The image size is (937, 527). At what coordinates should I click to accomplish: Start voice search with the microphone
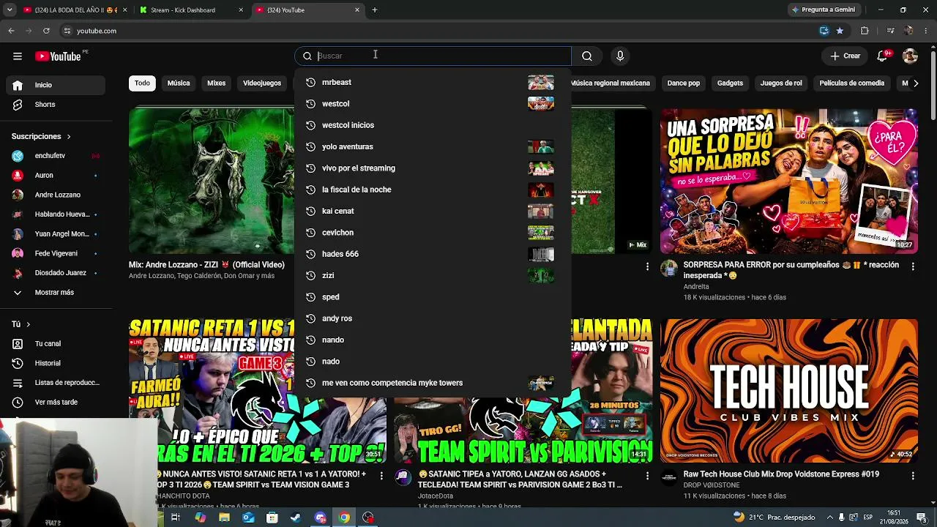coord(620,56)
